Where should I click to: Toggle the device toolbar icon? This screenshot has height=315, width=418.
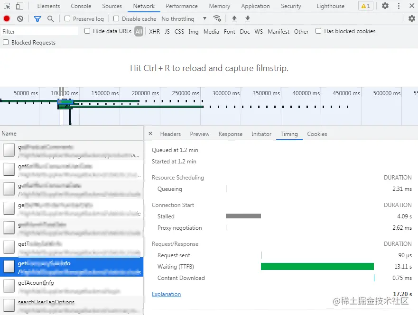click(19, 6)
